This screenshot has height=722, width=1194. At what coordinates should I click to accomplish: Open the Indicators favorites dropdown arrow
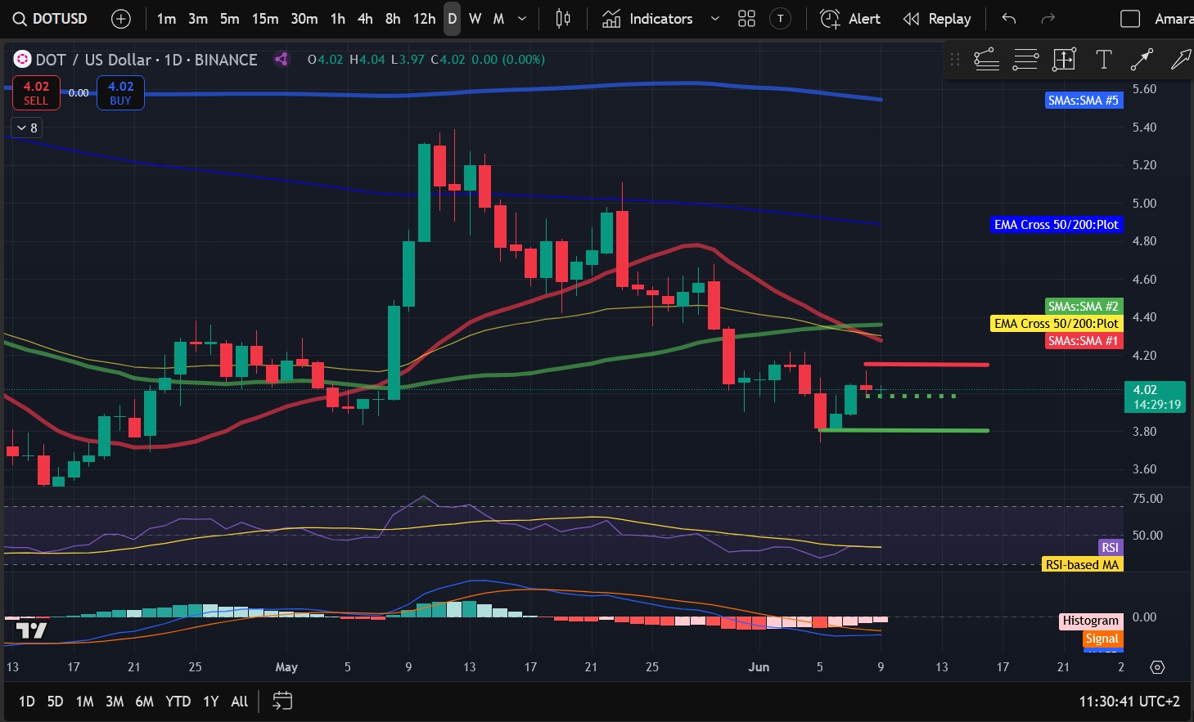point(714,19)
